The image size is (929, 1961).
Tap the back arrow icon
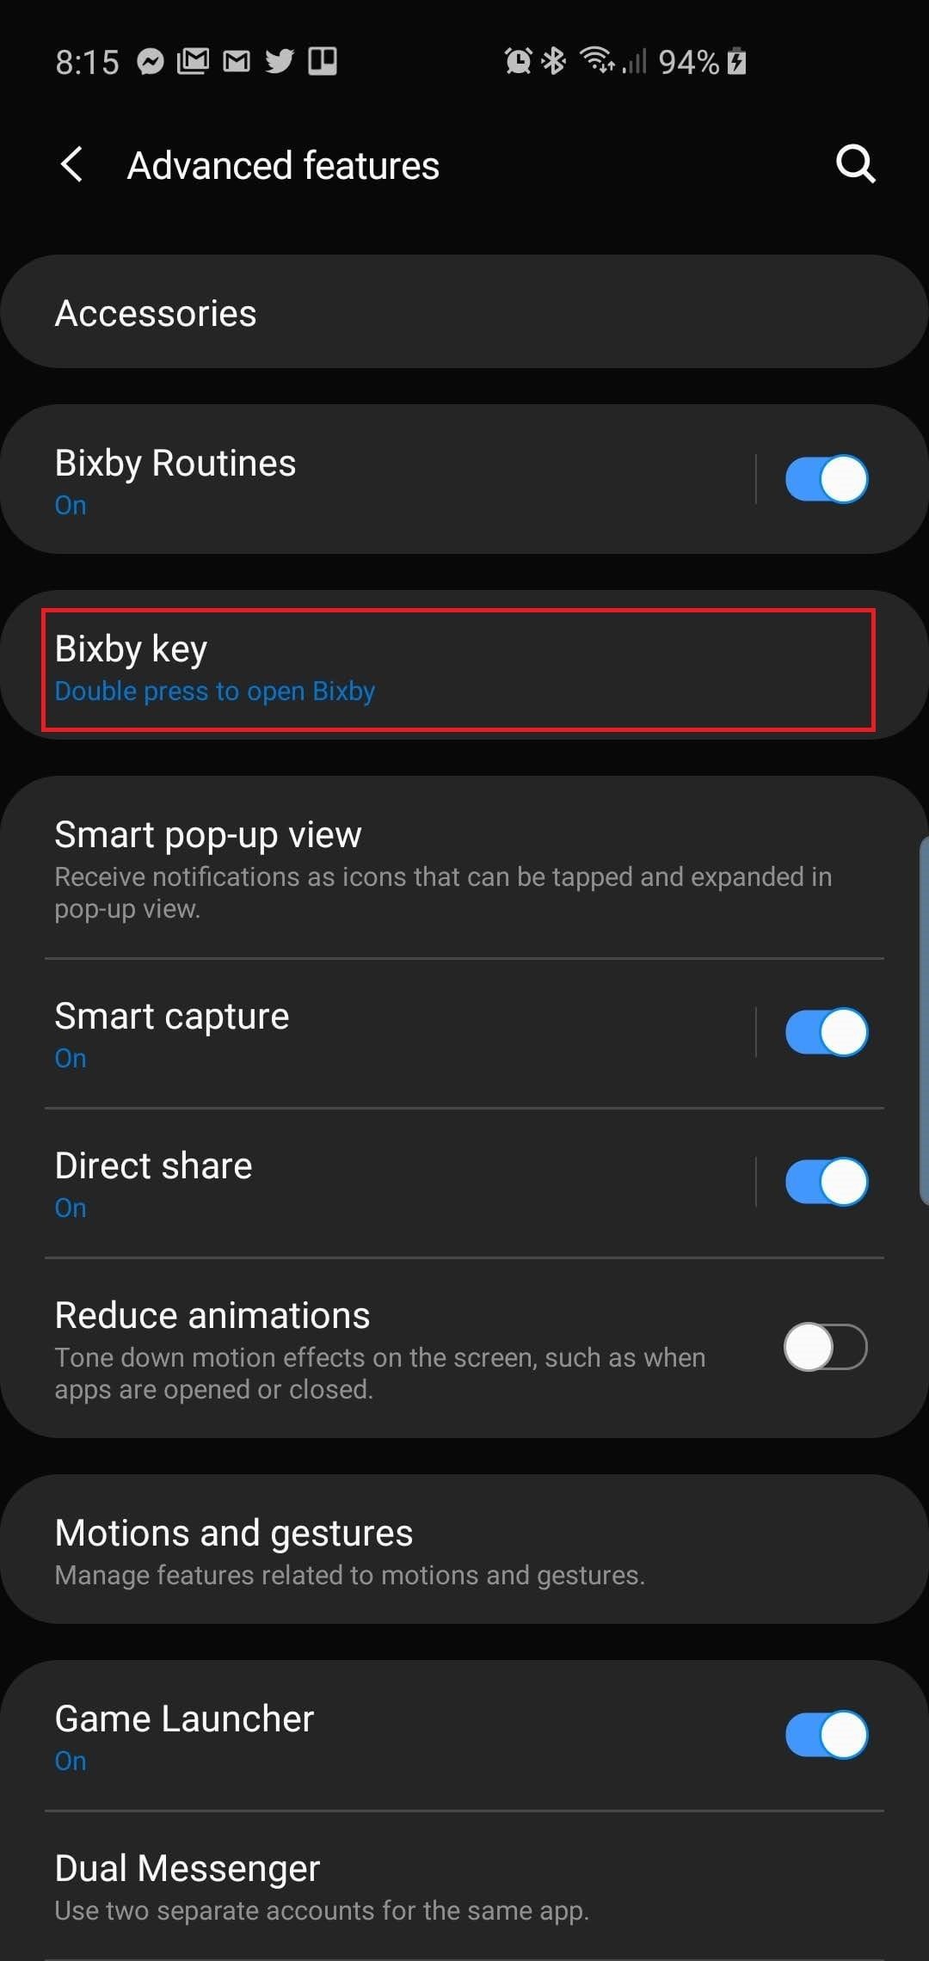(x=72, y=164)
